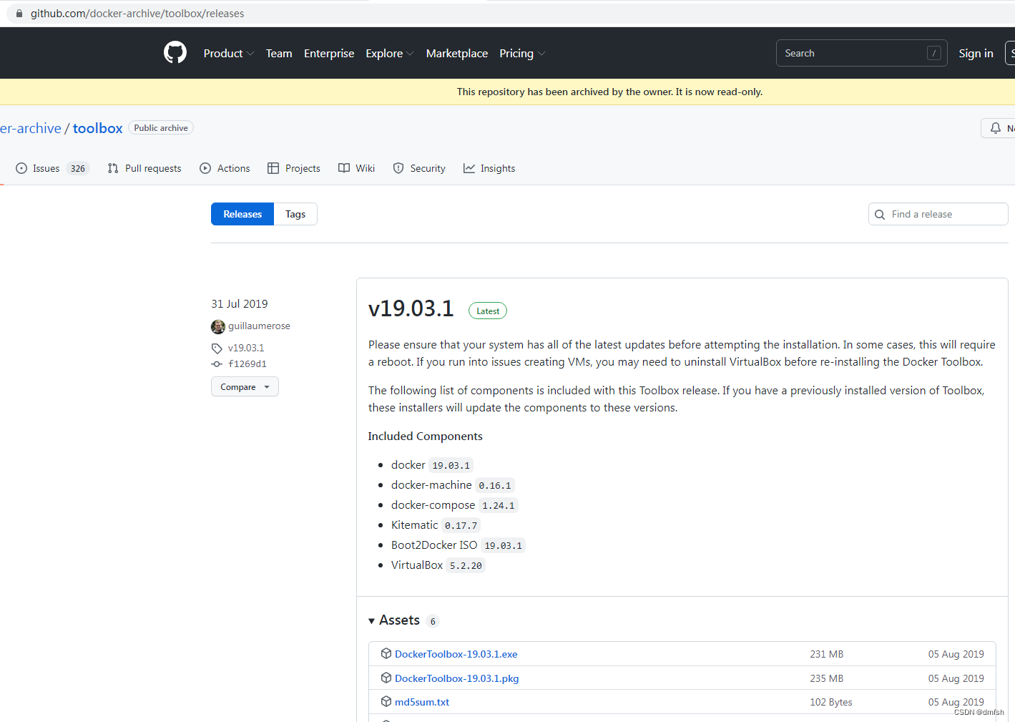Click package icon beside DockerToolbox-19.03.1.exe
This screenshot has width=1015, height=722.
tap(386, 653)
